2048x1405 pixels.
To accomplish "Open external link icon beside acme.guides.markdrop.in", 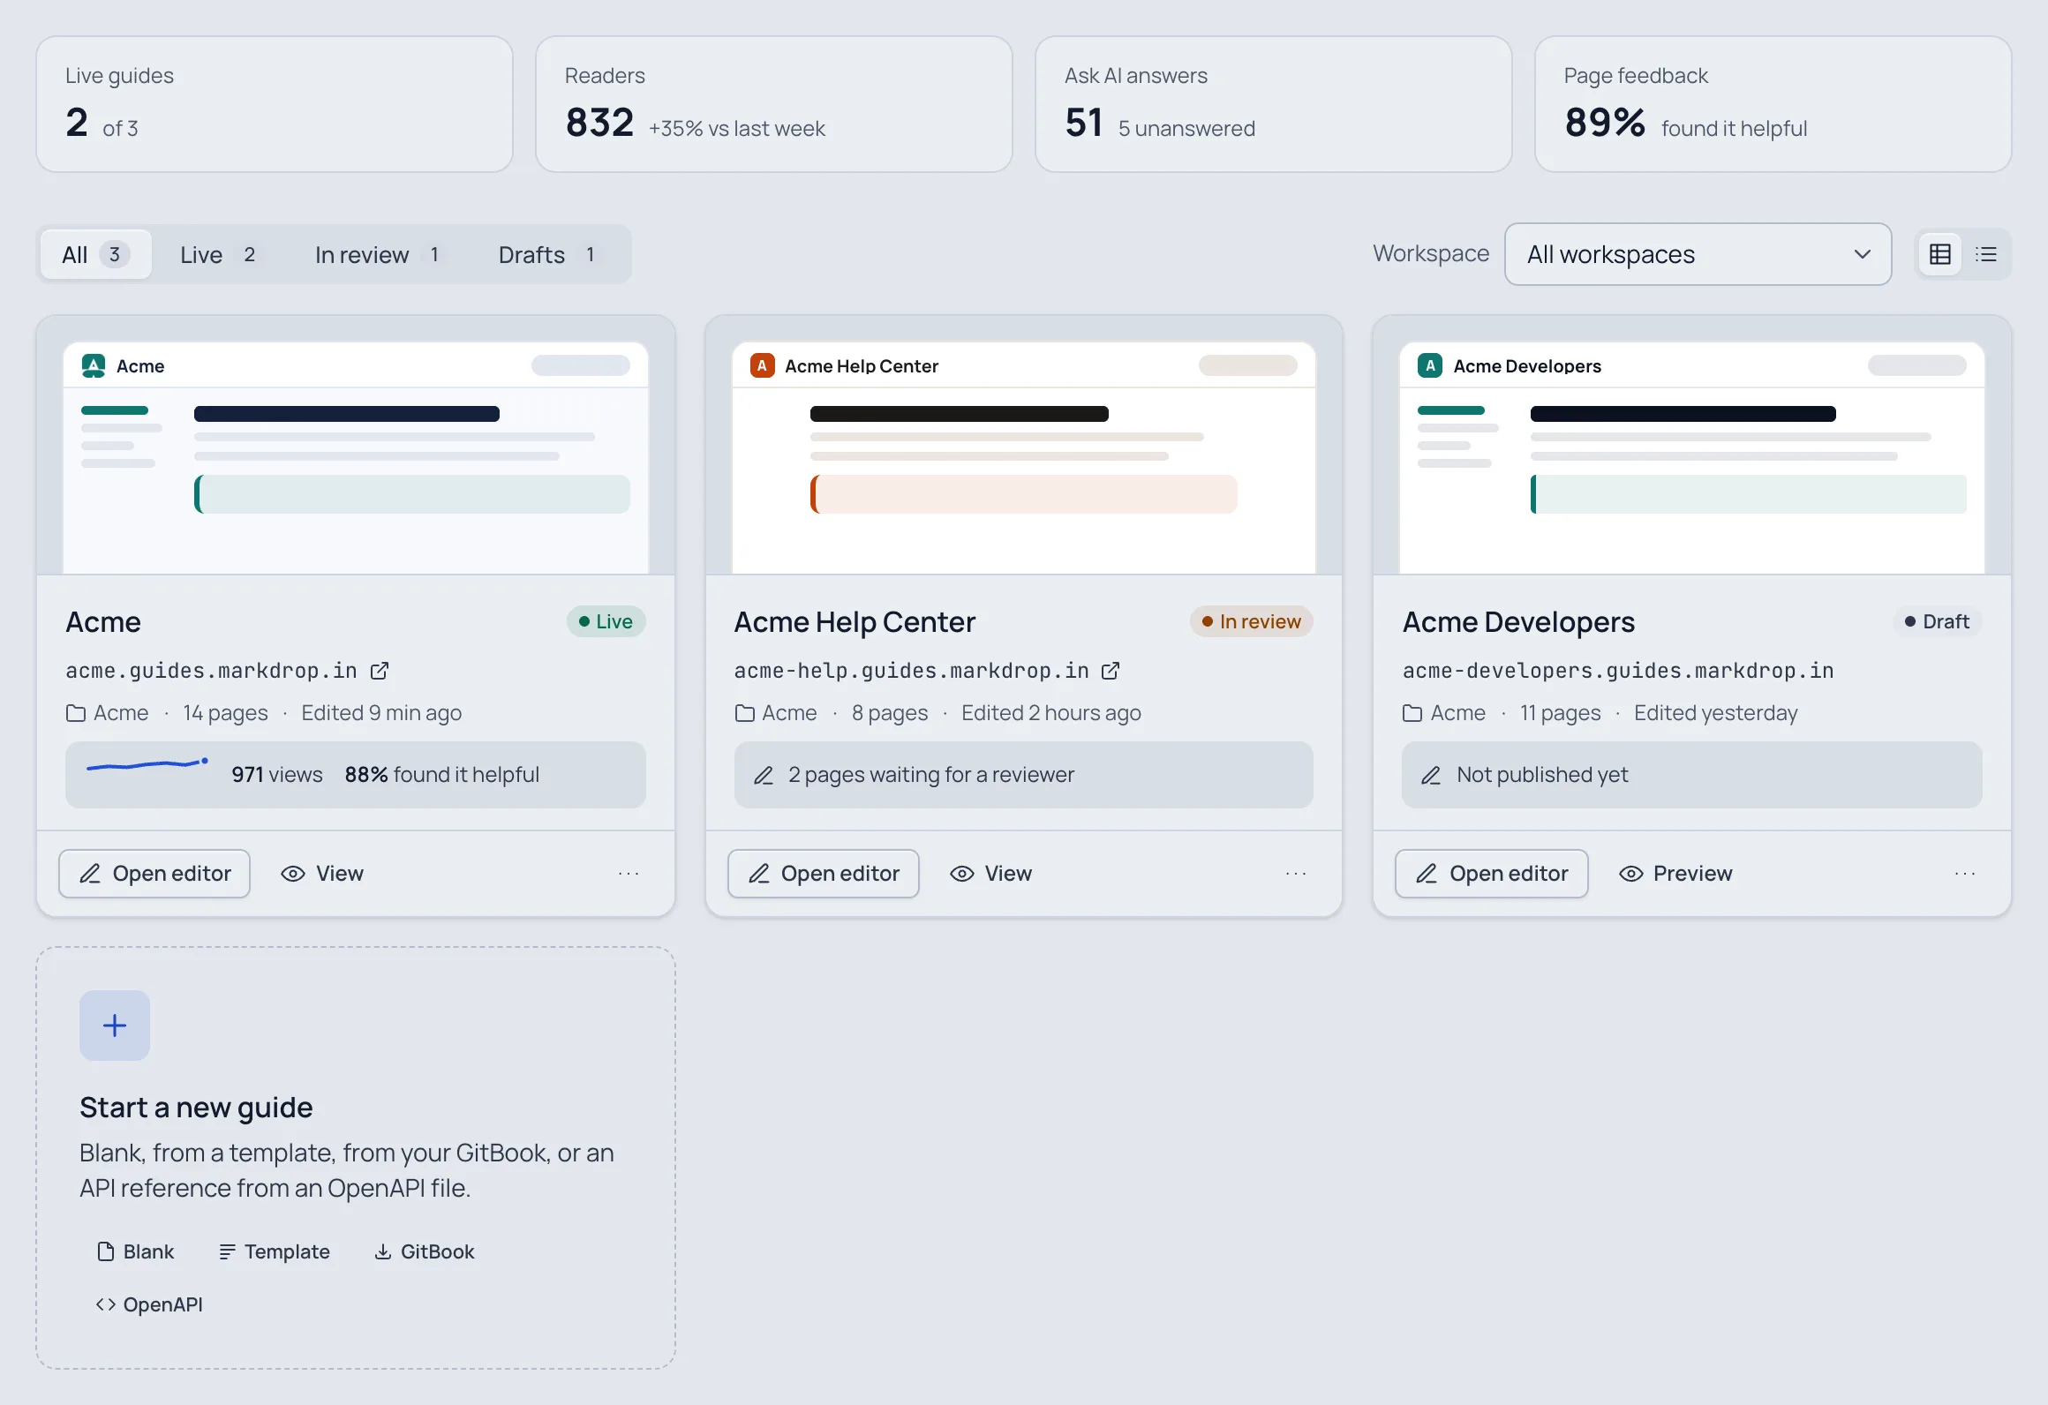I will point(380,671).
